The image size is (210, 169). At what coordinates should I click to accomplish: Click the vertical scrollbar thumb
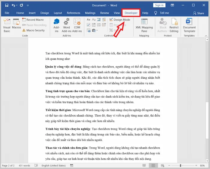207,120
